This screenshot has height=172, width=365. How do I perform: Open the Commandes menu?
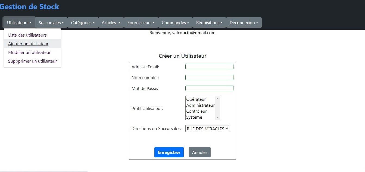(x=175, y=23)
